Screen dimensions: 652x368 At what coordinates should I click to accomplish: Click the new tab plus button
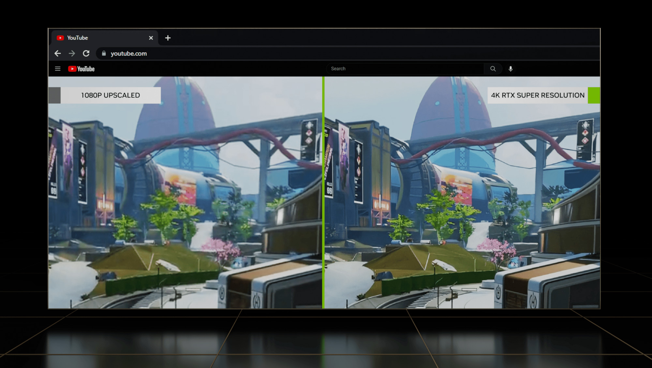coord(168,38)
